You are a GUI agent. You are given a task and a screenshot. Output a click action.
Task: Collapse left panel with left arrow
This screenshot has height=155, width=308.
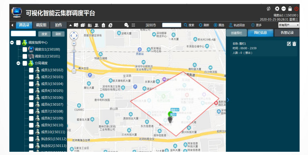click(12, 25)
